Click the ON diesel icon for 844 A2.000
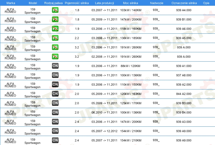 pyautogui.click(x=55, y=94)
